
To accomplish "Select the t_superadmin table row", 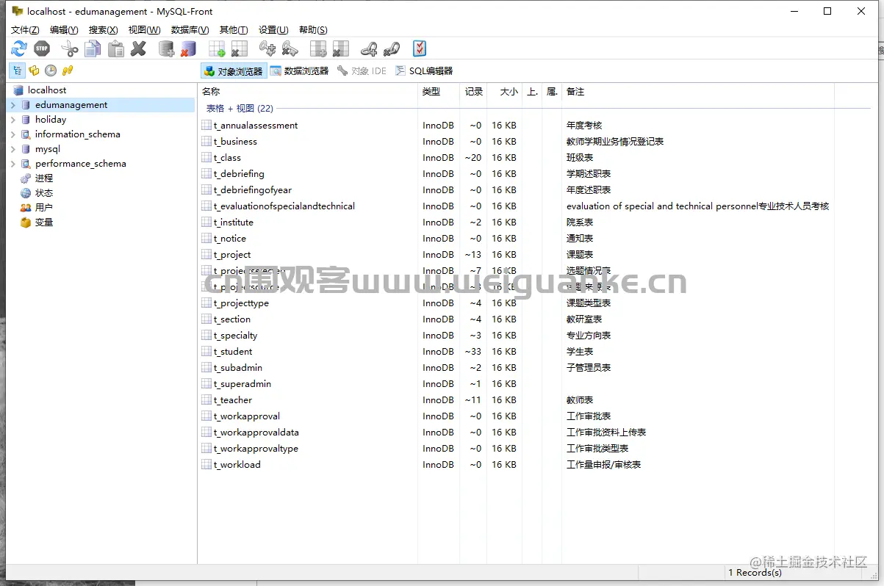I will 516,384.
